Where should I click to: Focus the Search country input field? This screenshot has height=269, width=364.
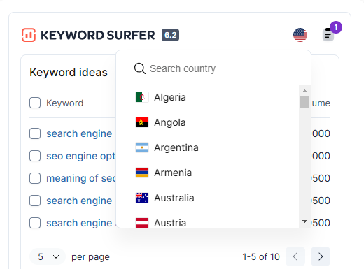coord(213,68)
